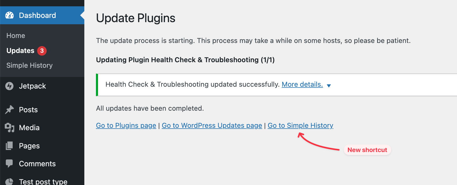Open the More details link
Viewport: 457px width, 185px height.
coord(302,84)
